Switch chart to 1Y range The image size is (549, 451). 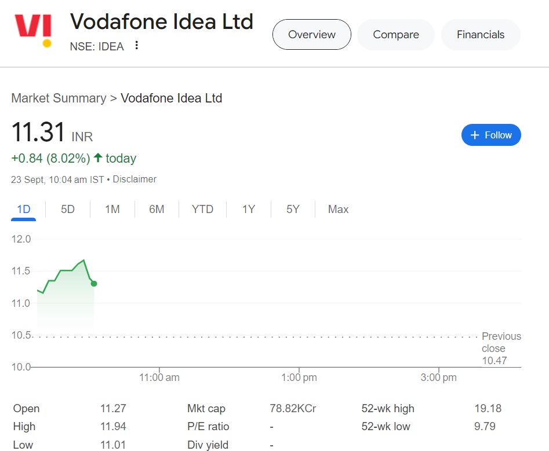[249, 210]
